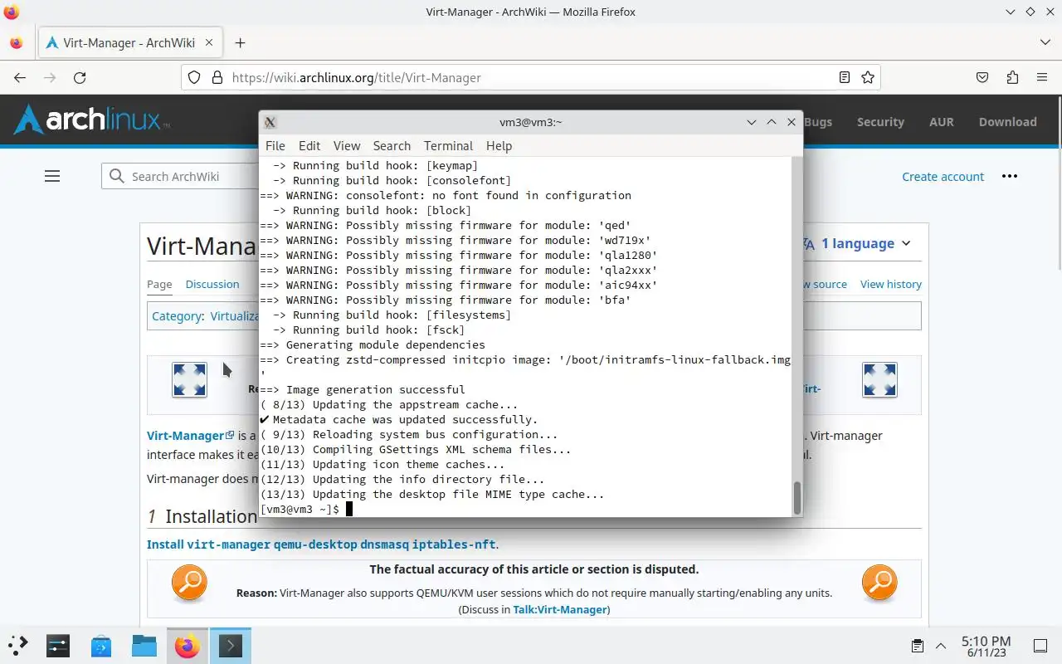Bookmark this page with star icon
The image size is (1062, 664).
click(x=868, y=77)
